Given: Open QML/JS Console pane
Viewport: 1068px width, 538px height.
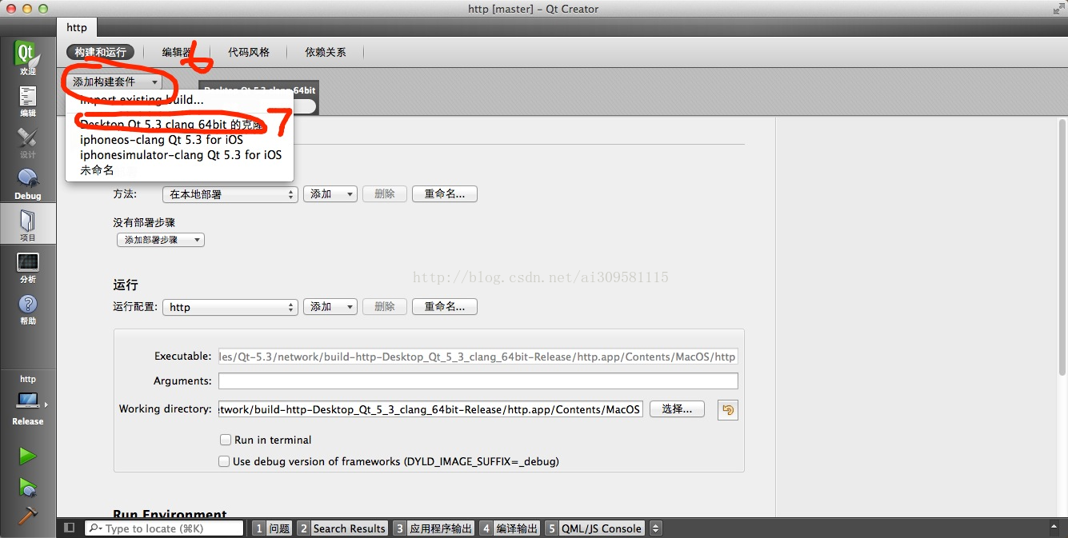Looking at the screenshot, I should click(594, 528).
